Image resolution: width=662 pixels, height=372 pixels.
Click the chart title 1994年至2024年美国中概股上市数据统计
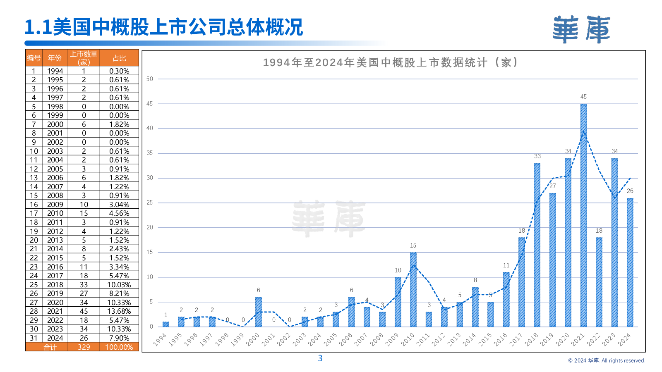point(391,62)
